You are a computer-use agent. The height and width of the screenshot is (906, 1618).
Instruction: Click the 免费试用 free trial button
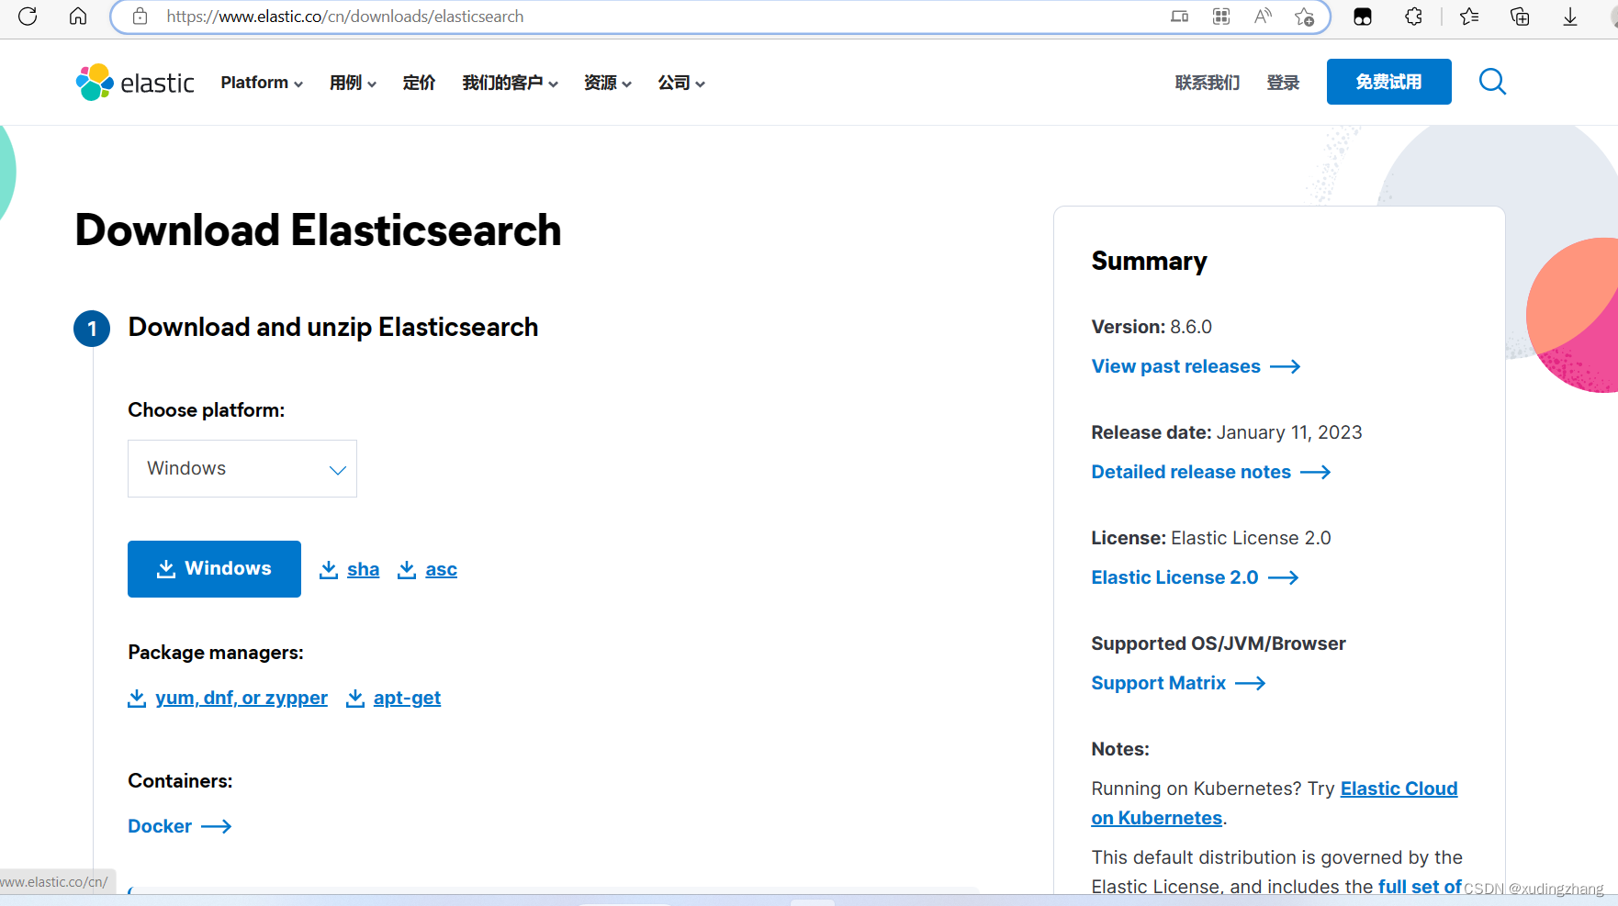click(x=1388, y=82)
